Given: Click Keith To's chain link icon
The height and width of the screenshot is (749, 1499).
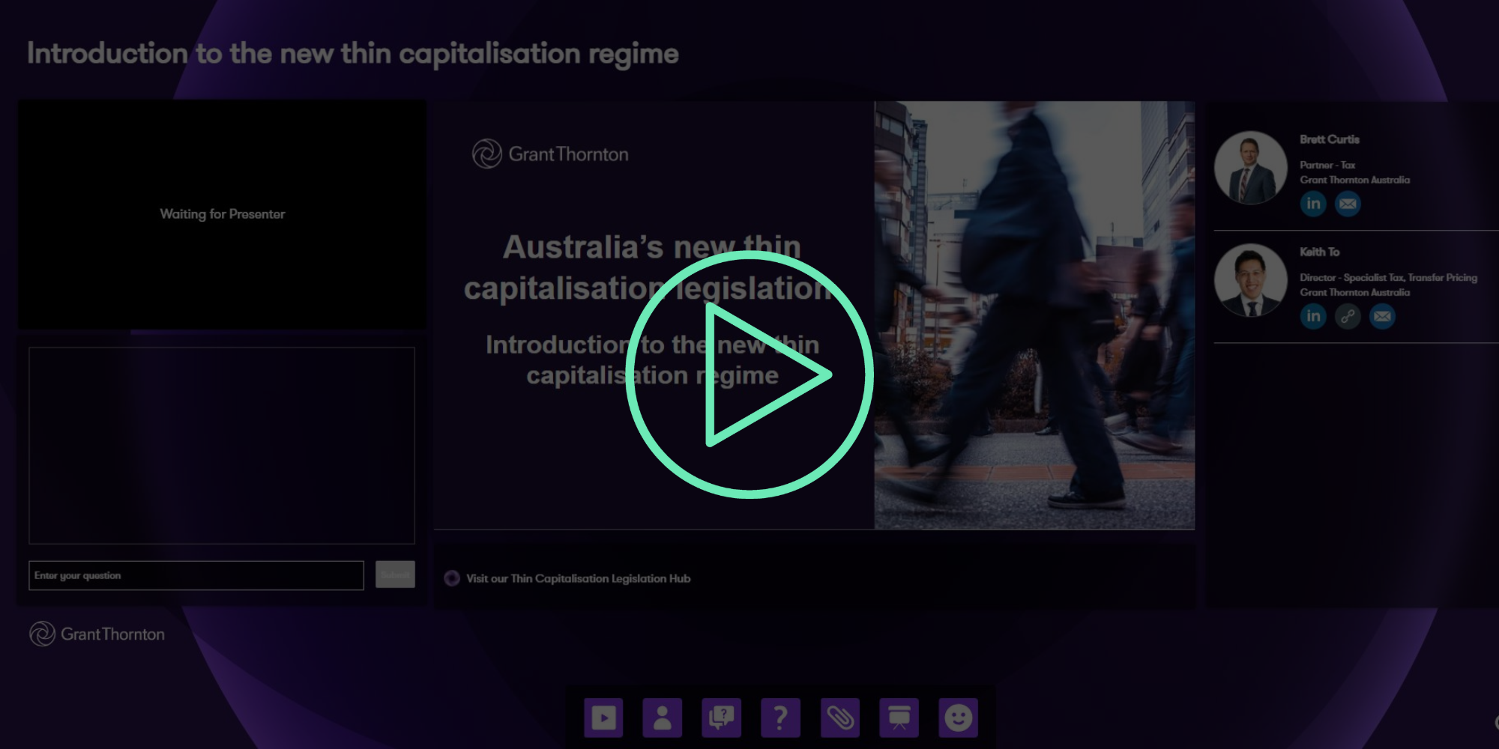Looking at the screenshot, I should pos(1348,316).
